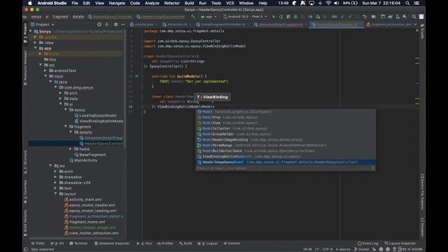Hide the Project panel with minus icon
This screenshot has height=252, width=448.
click(x=123, y=24)
